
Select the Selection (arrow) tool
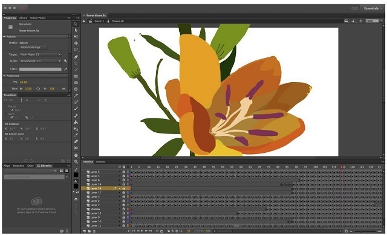coord(76,24)
